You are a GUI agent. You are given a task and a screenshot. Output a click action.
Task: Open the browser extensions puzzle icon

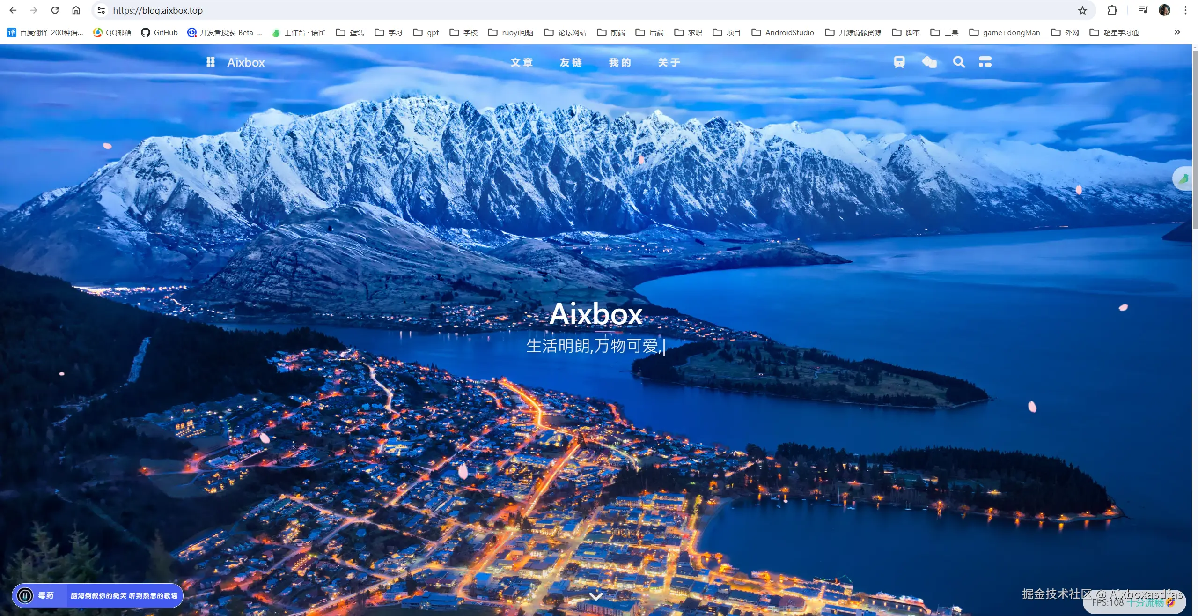point(1112,10)
